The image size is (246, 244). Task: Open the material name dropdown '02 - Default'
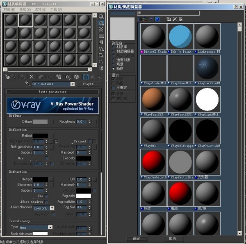[x=72, y=84]
